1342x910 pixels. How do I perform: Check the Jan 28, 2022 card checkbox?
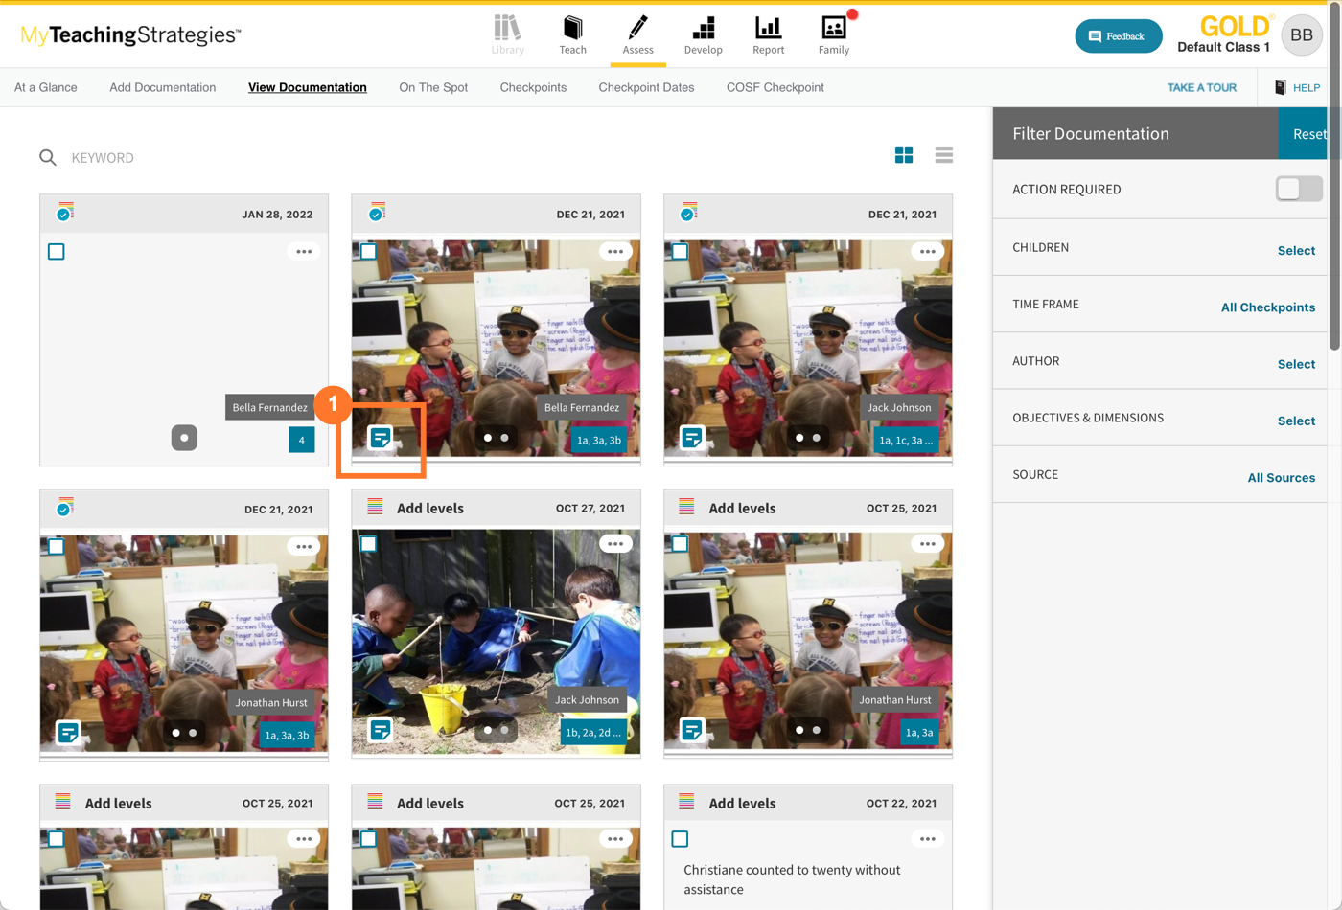(57, 252)
